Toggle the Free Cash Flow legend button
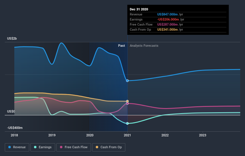The height and width of the screenshot is (156, 245). pos(74,147)
